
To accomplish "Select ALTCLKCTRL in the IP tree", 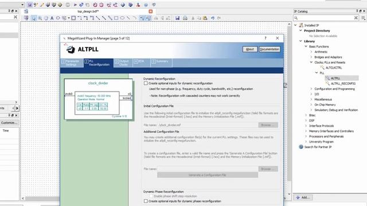I will (334, 68).
